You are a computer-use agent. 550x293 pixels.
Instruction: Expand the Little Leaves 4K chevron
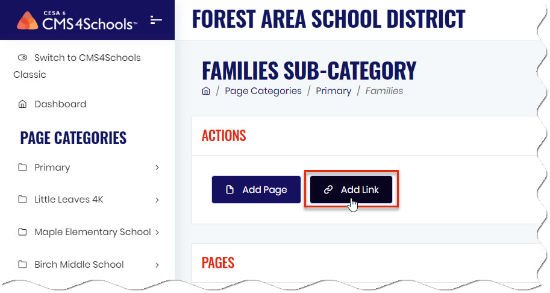click(x=157, y=200)
